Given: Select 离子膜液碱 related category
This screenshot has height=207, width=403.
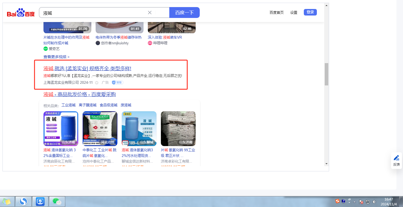Looking at the screenshot, I should 88,105.
